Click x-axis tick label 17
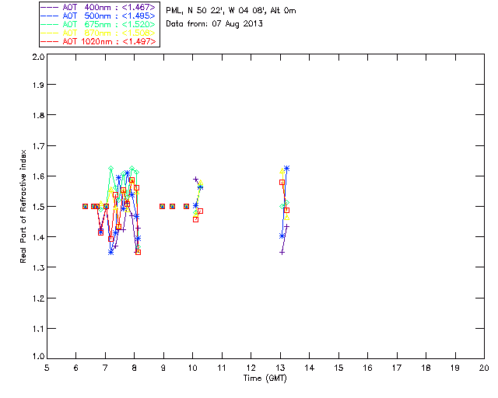The width and height of the screenshot is (498, 398). pyautogui.click(x=397, y=368)
